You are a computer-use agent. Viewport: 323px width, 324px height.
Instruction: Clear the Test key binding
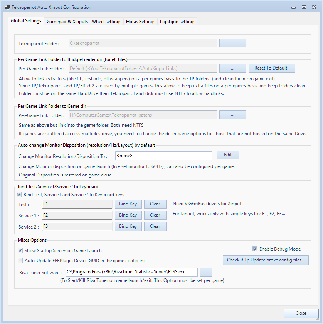(155, 204)
